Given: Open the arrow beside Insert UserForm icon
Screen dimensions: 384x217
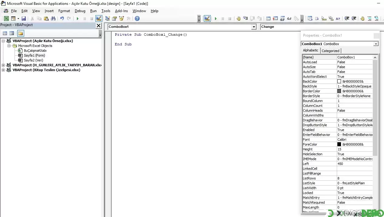Looking at the screenshot, I should pyautogui.click(x=18, y=18).
